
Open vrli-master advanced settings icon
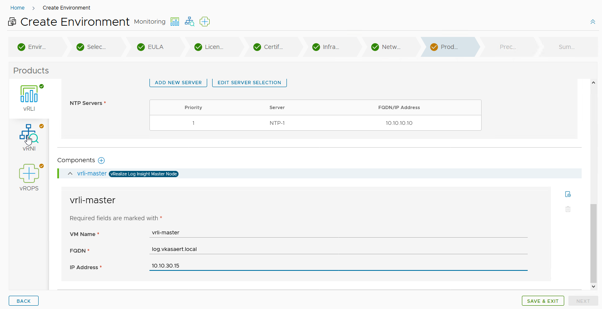(x=568, y=194)
